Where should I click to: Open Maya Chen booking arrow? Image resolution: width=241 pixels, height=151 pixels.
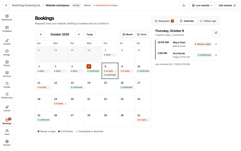click(x=216, y=44)
